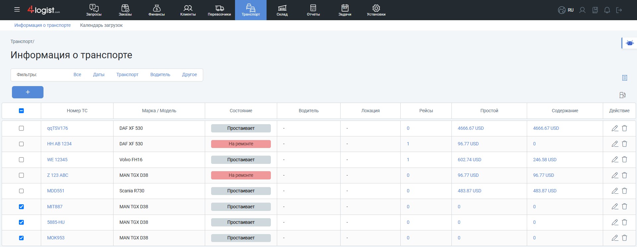This screenshot has height=247, width=637.
Task: Open the column list settings icon
Action: pos(625,78)
